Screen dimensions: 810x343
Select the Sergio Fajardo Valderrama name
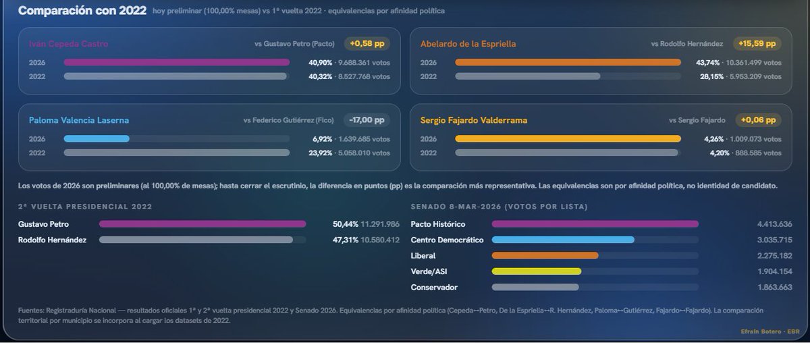[x=474, y=120]
